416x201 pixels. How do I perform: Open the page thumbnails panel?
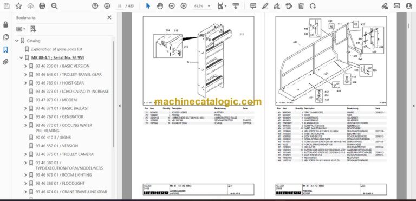5,37
